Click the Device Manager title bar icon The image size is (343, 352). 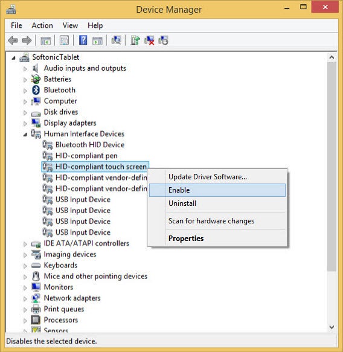(11, 10)
